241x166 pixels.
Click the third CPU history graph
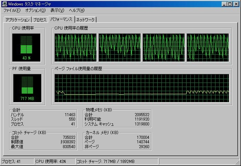(164, 48)
